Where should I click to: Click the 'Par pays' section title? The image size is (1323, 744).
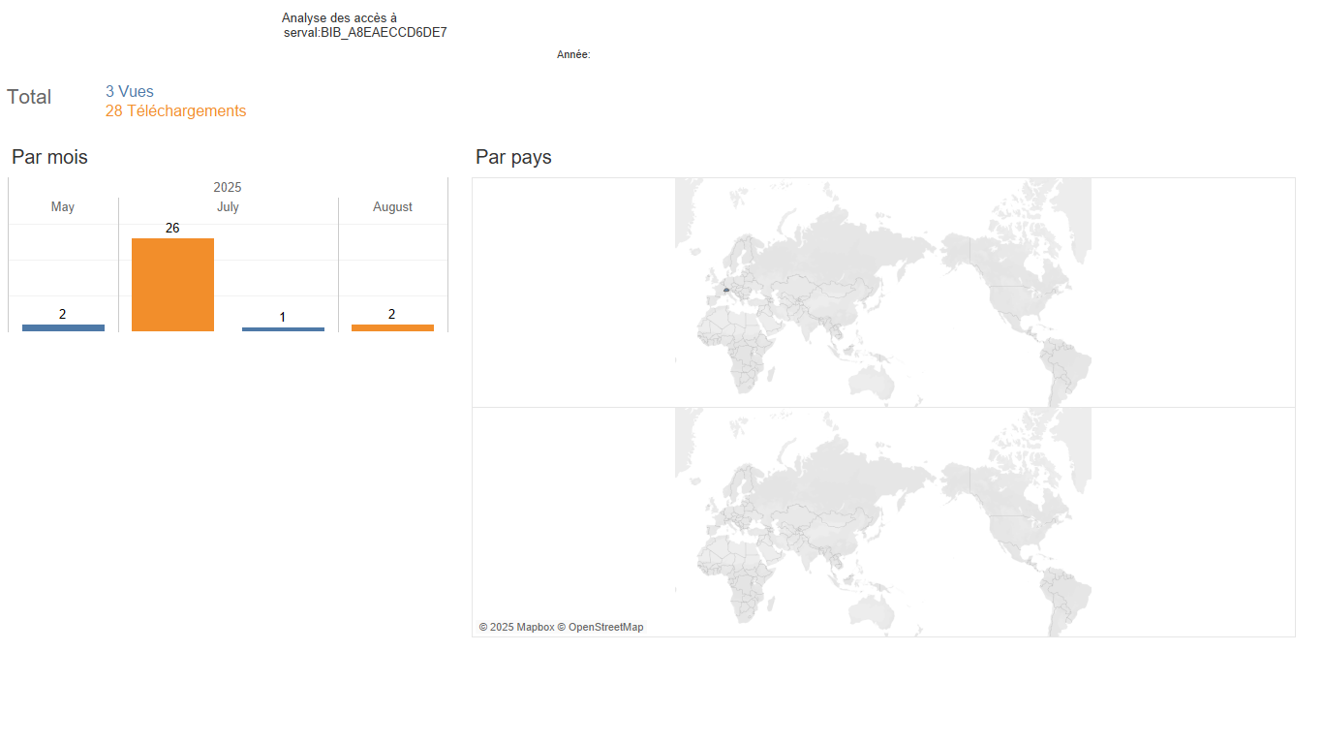(x=513, y=157)
